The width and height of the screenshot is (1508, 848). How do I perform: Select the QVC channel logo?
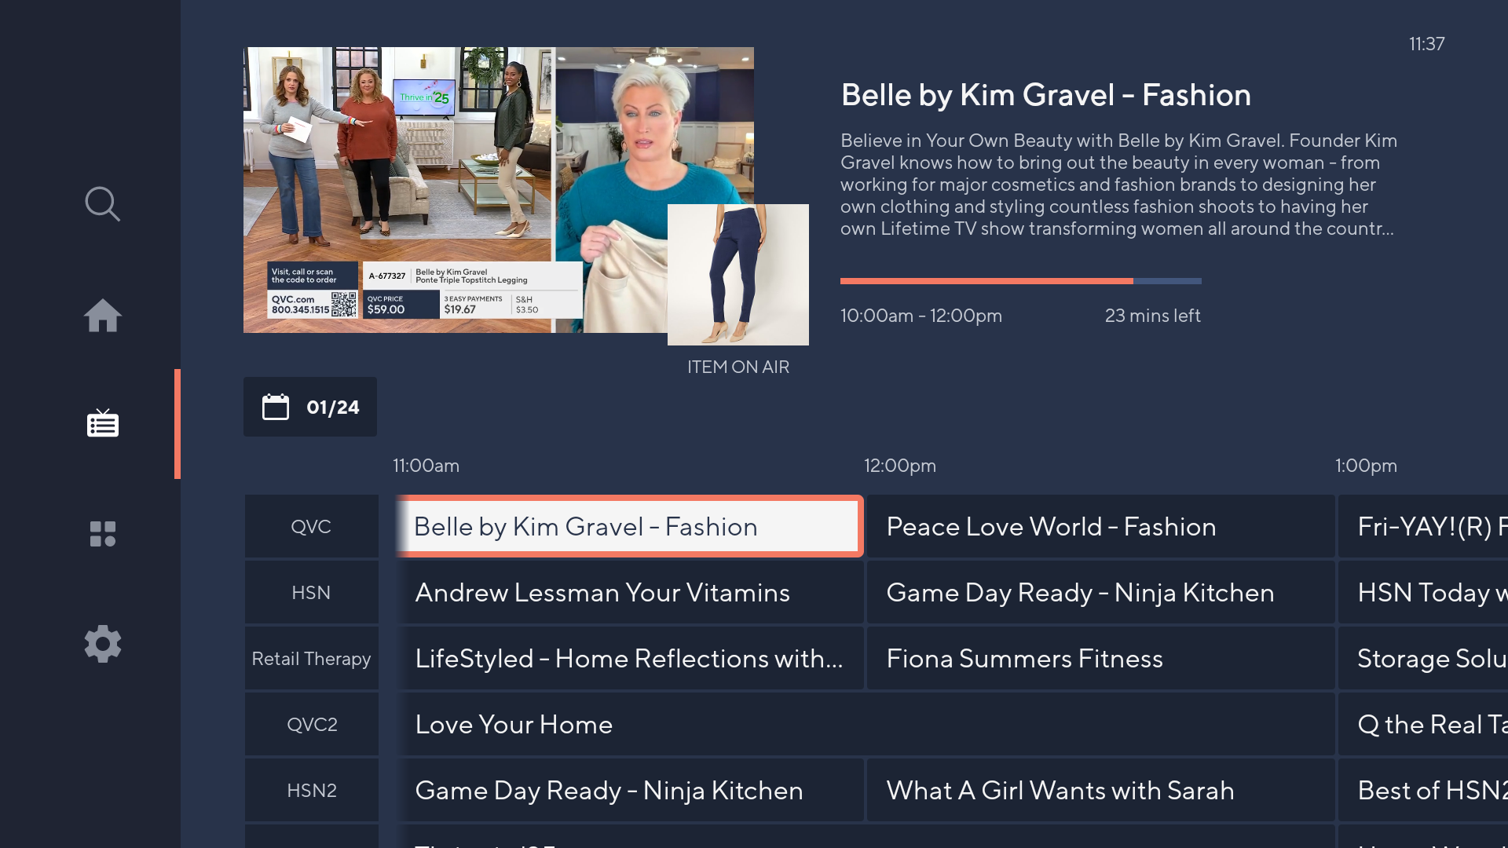click(x=311, y=526)
